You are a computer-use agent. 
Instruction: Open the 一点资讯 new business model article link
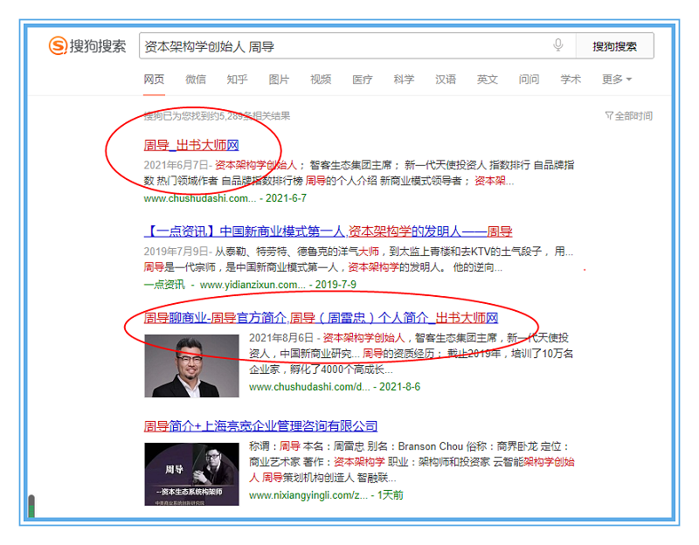coord(328,231)
